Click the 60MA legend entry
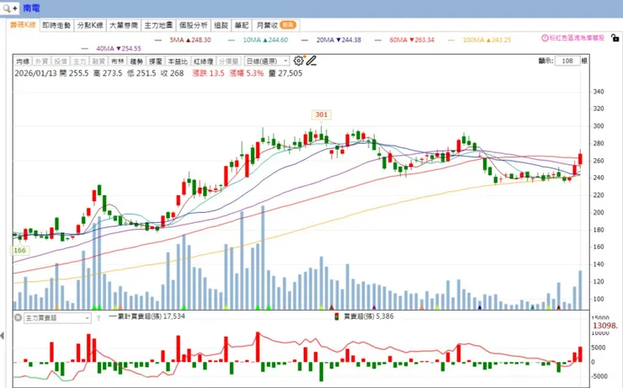The width and height of the screenshot is (623, 388). point(404,40)
